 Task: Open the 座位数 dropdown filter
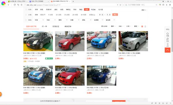(x=110, y=20)
